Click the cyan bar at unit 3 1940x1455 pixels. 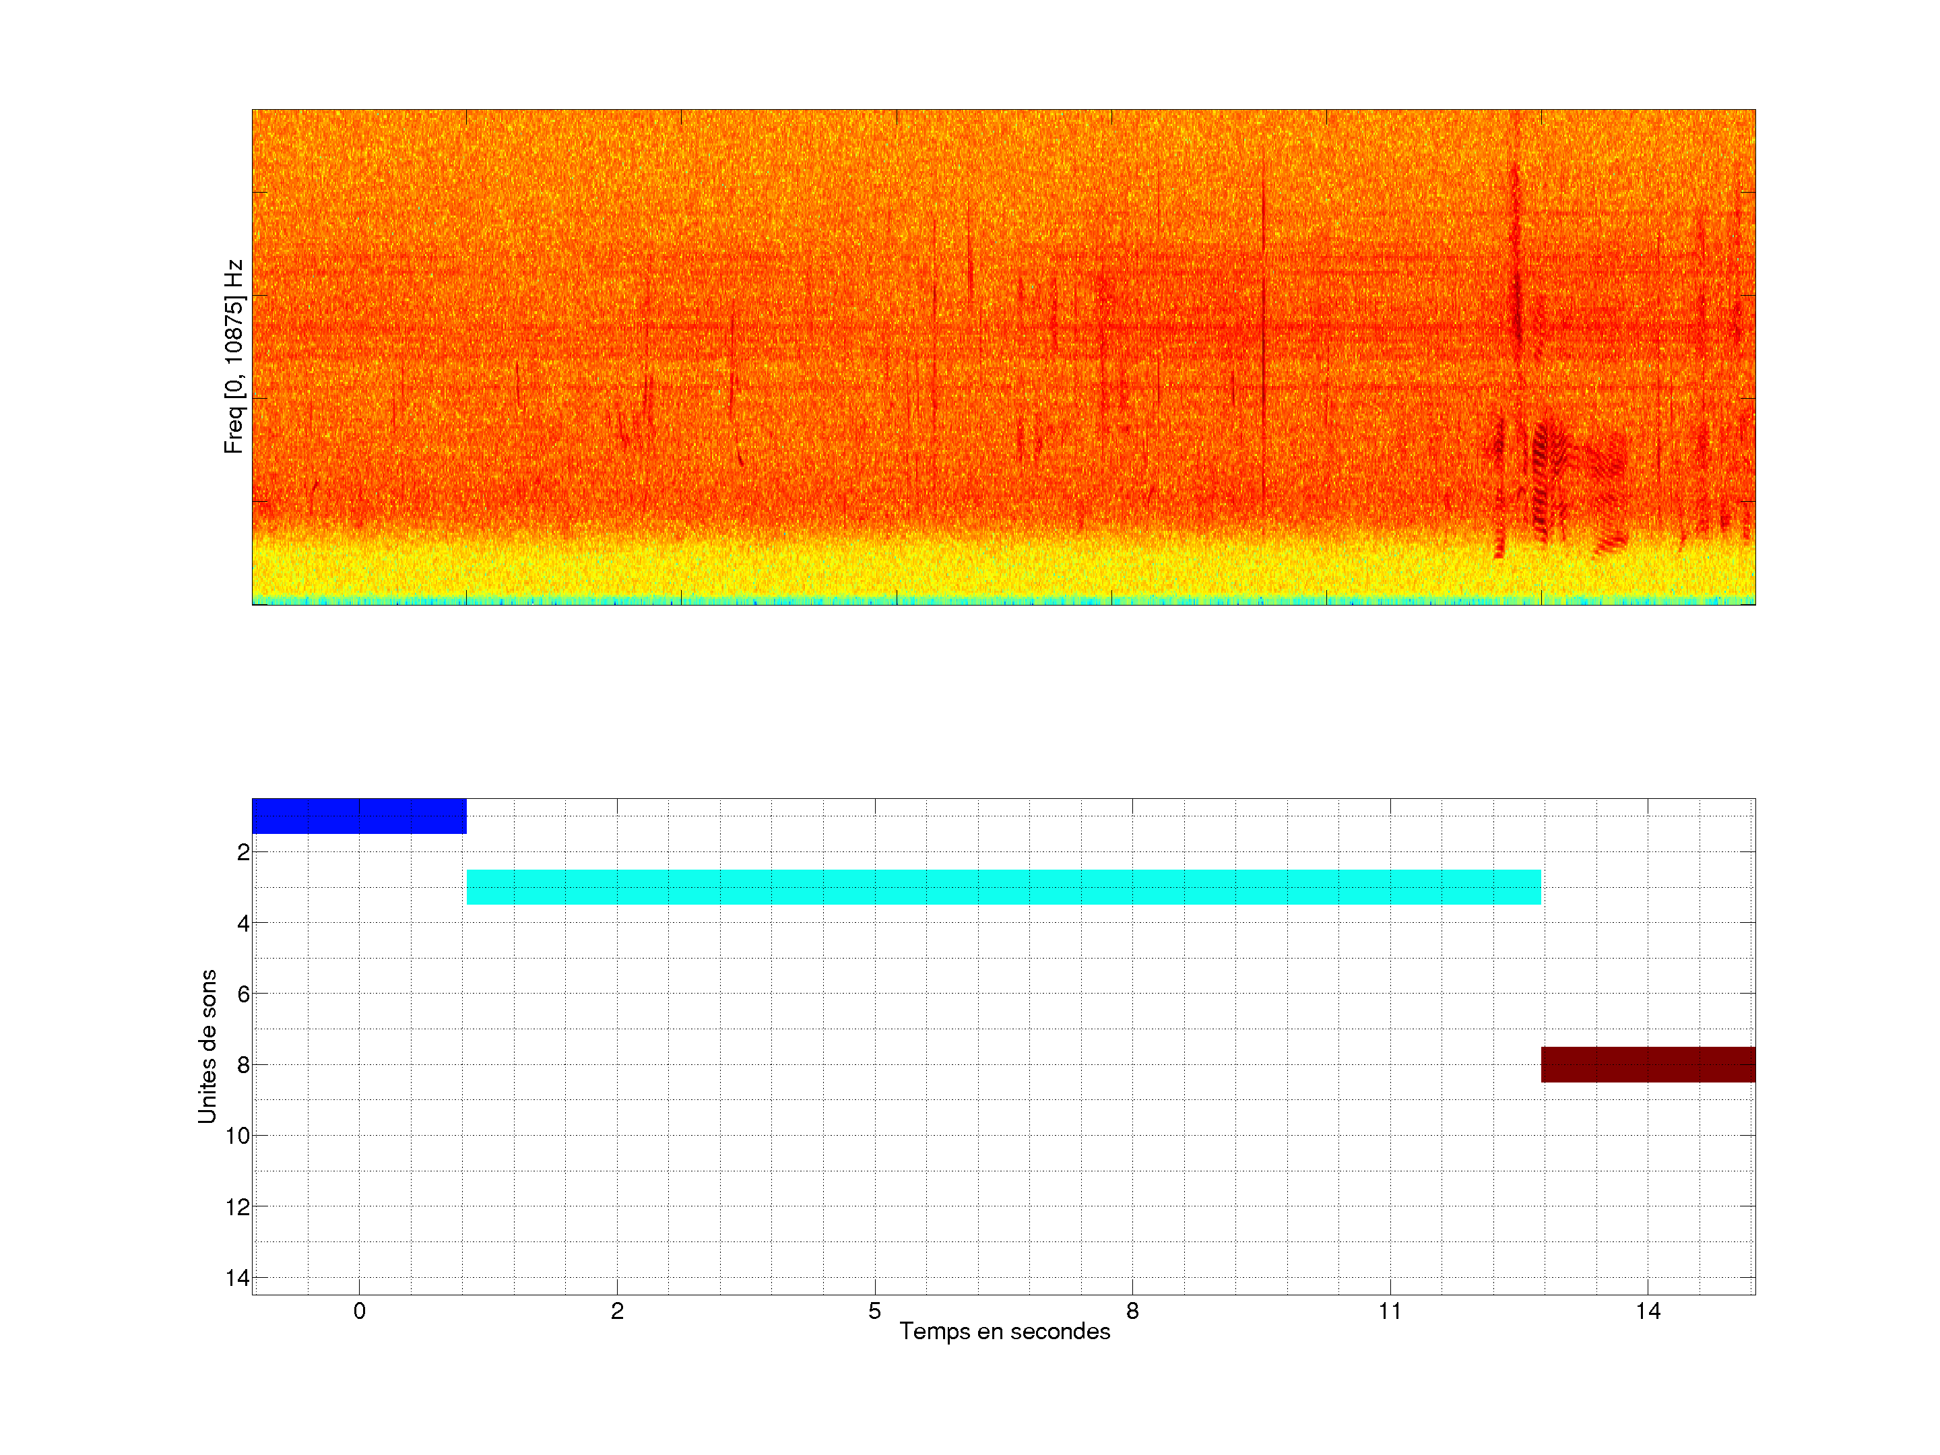1003,886
